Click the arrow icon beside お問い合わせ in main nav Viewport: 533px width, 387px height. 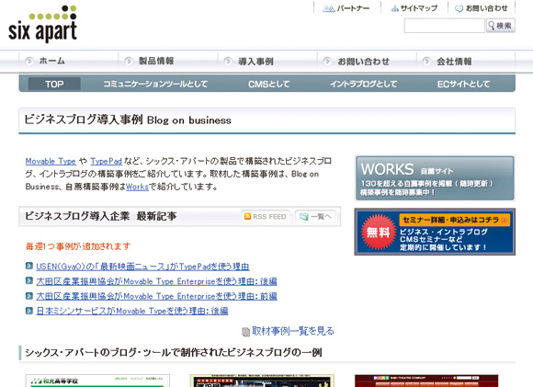(x=327, y=62)
